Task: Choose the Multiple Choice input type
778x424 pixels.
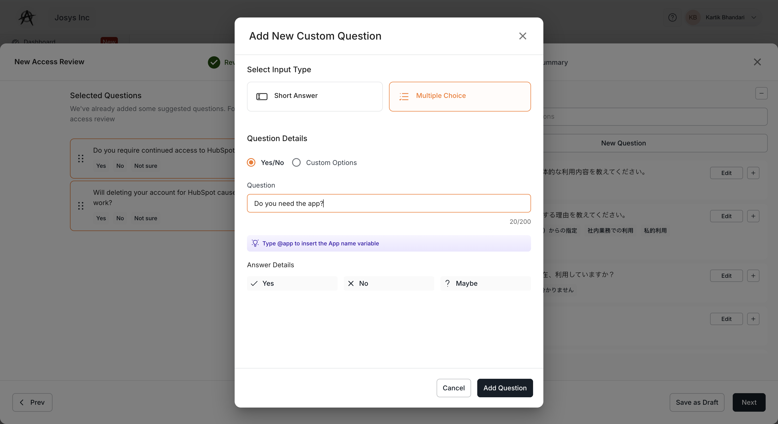Action: 460,97
